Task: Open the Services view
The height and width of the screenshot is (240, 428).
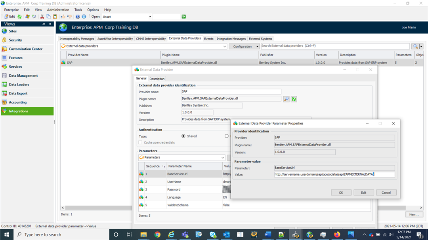Action: (27, 67)
